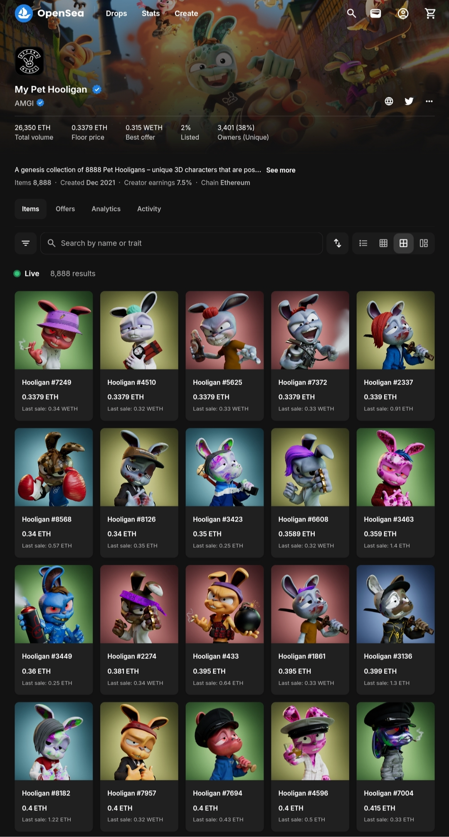The image size is (449, 837).
Task: Open Hooligan #7372 thumbnail
Action: (310, 330)
